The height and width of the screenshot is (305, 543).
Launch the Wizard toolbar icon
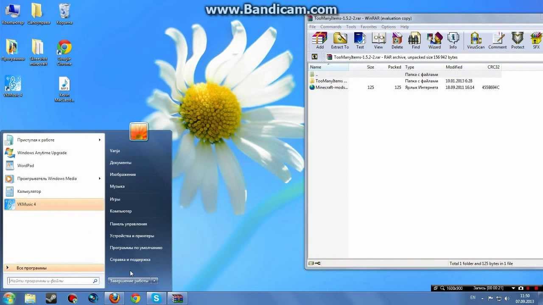coord(434,41)
